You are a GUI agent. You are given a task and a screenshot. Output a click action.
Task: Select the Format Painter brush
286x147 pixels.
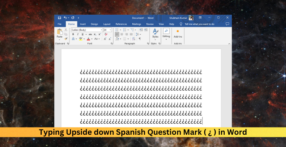[x=66, y=39]
